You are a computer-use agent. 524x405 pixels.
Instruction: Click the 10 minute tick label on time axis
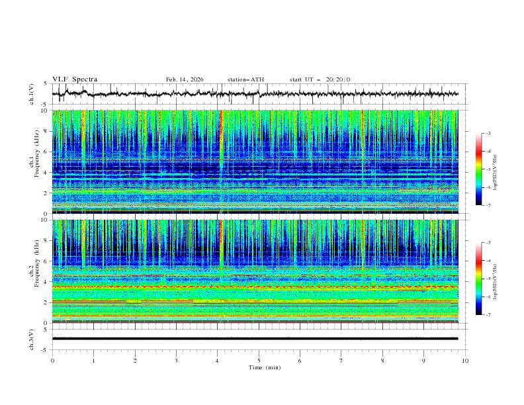click(x=465, y=360)
